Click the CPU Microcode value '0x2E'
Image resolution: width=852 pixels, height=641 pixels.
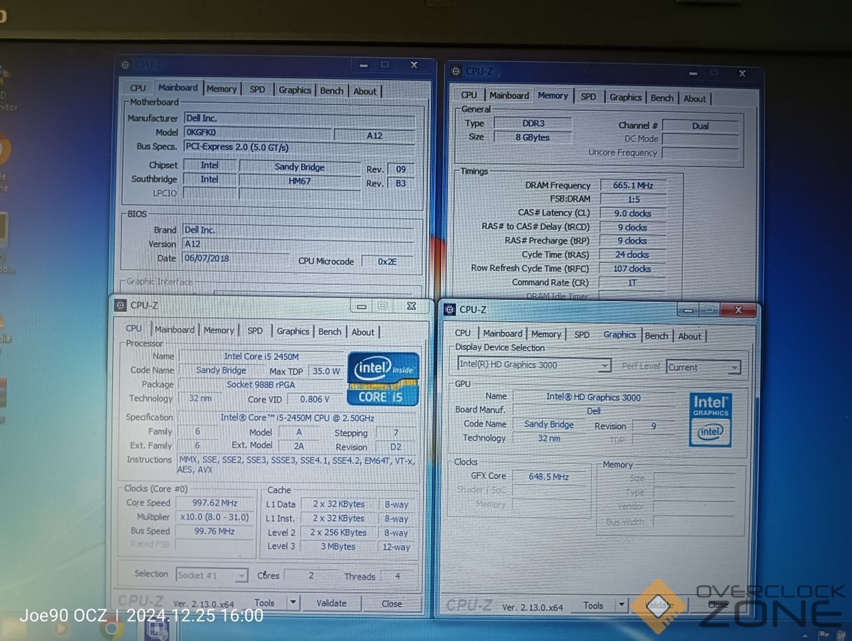click(388, 261)
